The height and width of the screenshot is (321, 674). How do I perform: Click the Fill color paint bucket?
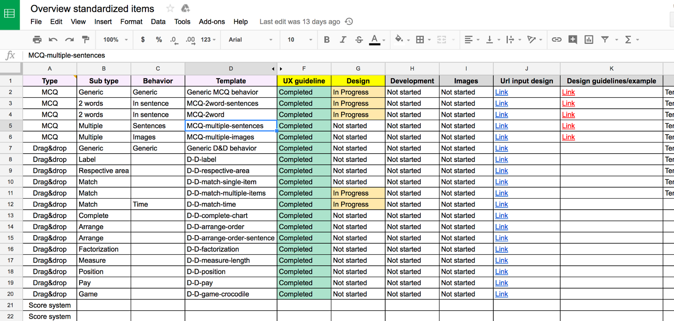click(x=399, y=40)
